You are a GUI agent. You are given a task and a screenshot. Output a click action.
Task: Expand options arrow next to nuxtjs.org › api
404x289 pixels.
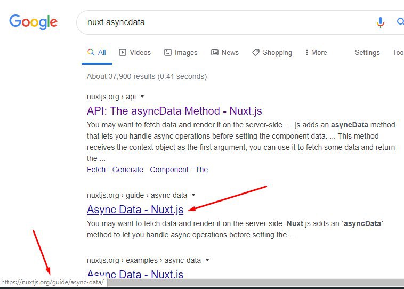click(142, 97)
